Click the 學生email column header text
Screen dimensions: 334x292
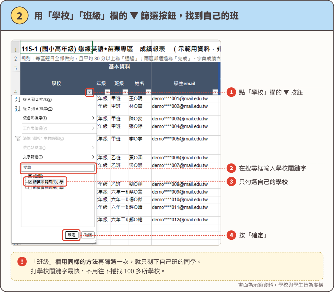(x=185, y=83)
